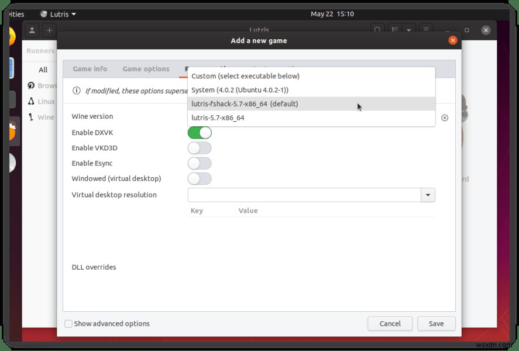Click the clear icon beside Wine version field
This screenshot has height=351, width=519.
pyautogui.click(x=445, y=117)
